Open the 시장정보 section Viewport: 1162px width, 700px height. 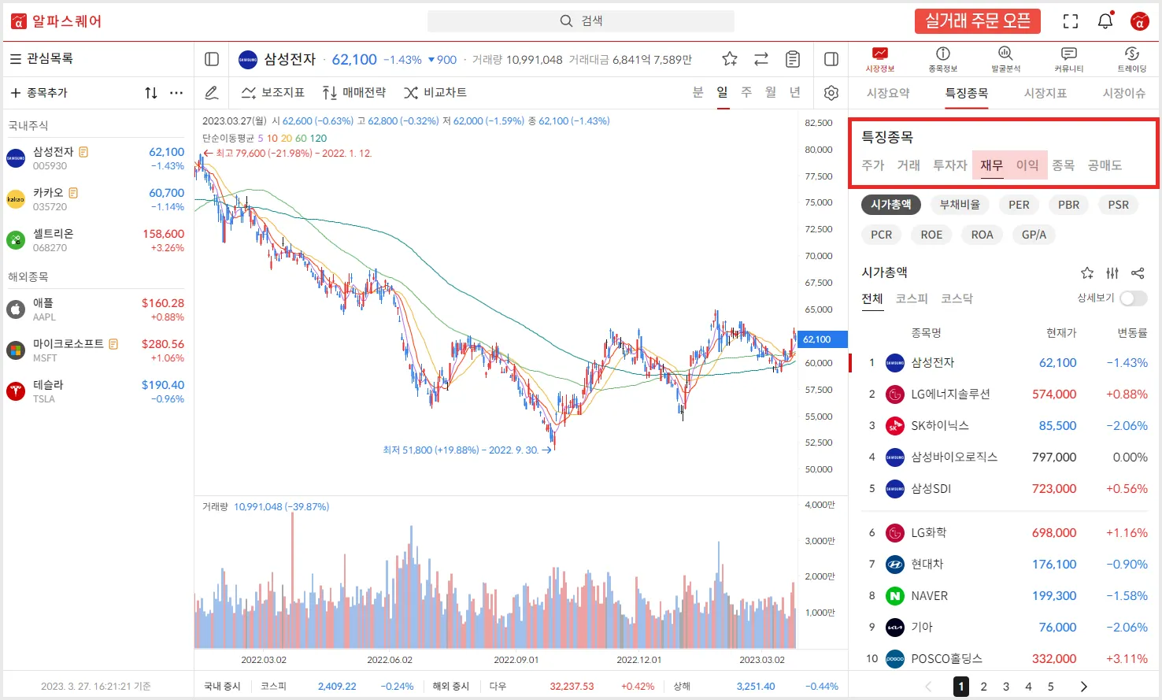tap(880, 59)
